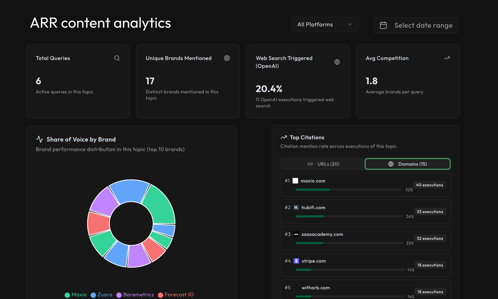The image size is (498, 299).
Task: Click the saasacademy.com favicon icon
Action: pyautogui.click(x=296, y=234)
